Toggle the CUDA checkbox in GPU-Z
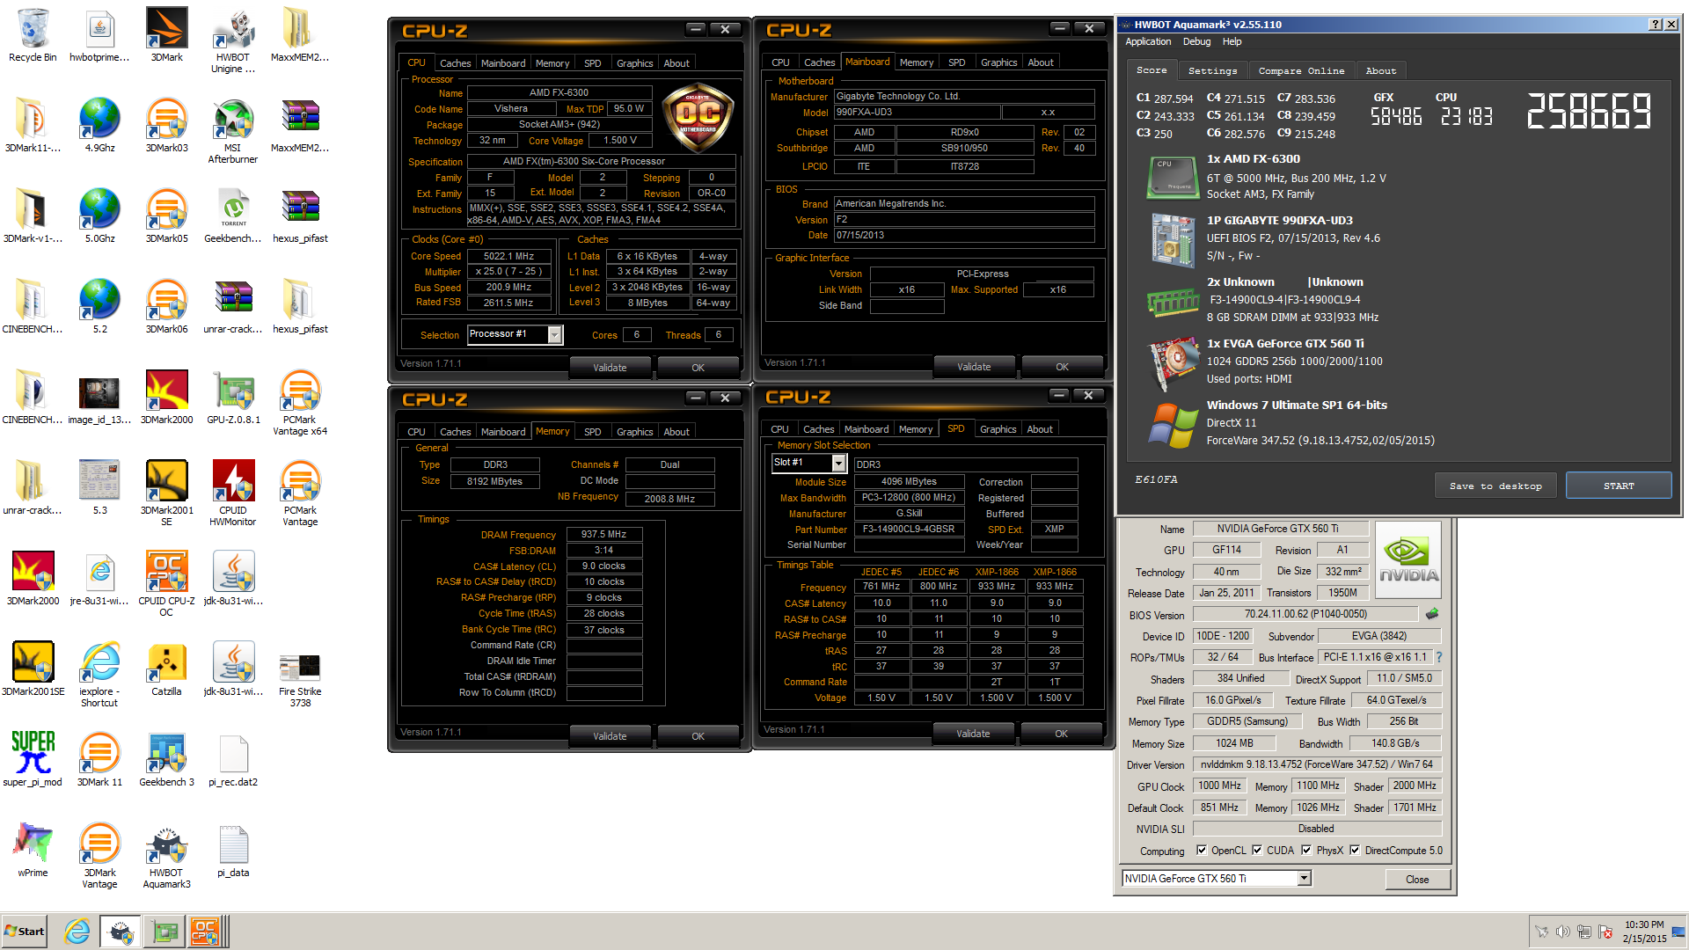 pos(1257,851)
